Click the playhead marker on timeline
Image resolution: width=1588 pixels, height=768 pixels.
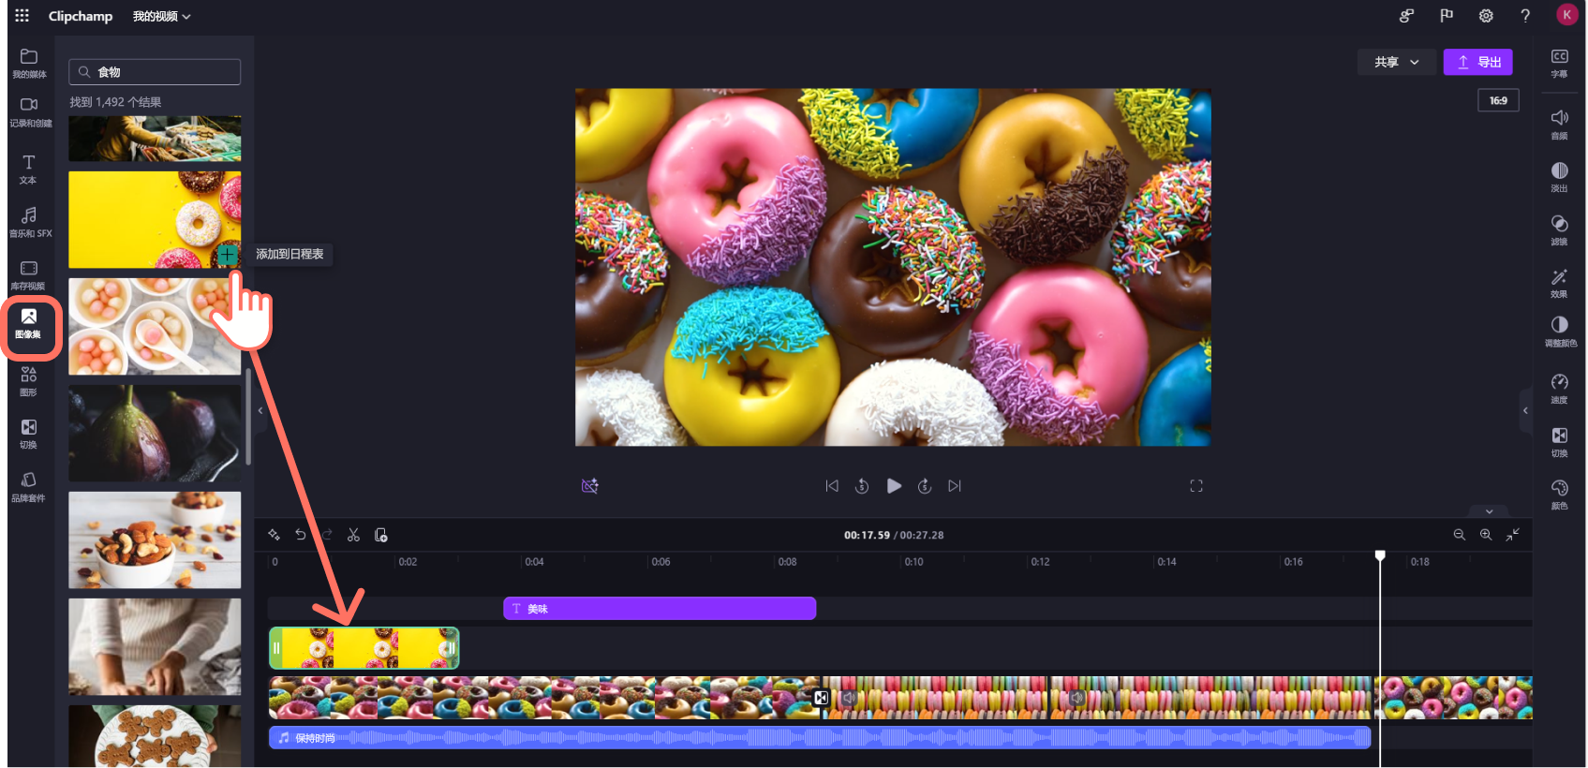1380,556
